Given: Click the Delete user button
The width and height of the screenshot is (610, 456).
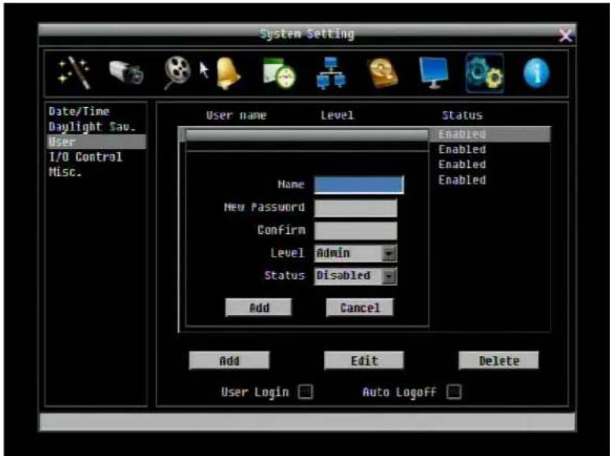Looking at the screenshot, I should coord(499,361).
